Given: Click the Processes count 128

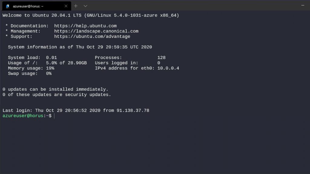Looking at the screenshot, I should (x=161, y=58).
